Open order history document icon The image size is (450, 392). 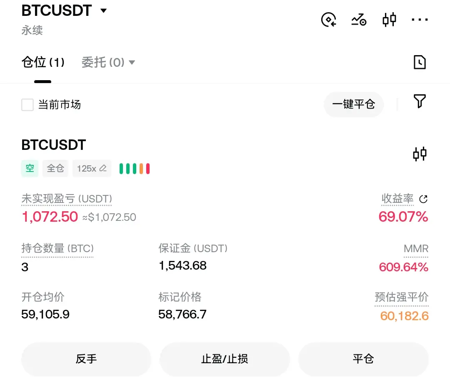pyautogui.click(x=420, y=62)
